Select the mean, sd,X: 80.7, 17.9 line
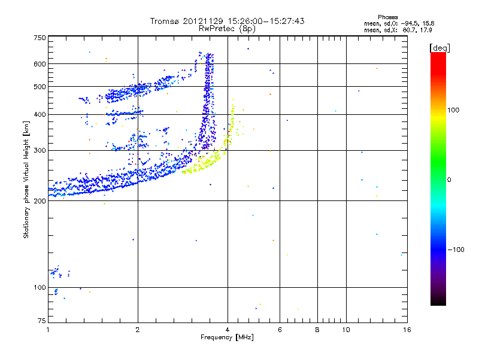The width and height of the screenshot is (479, 359). (398, 30)
